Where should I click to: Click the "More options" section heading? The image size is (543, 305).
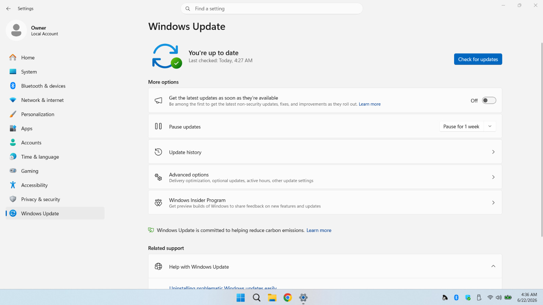point(163,82)
